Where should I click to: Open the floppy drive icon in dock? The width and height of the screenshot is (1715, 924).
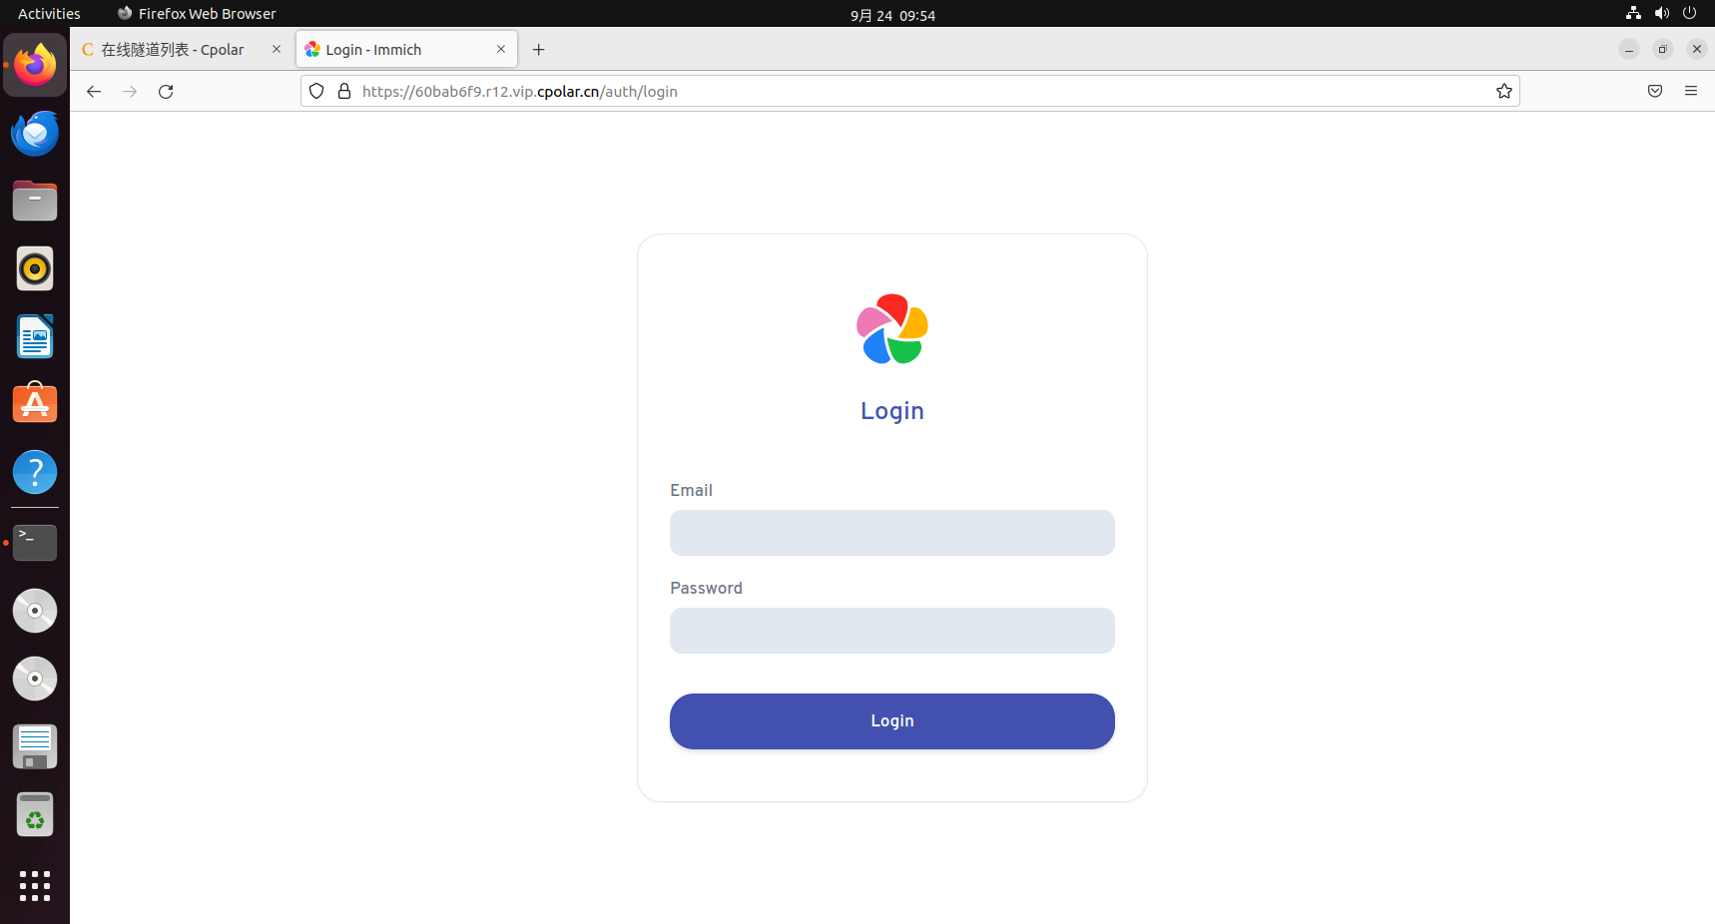[x=35, y=746]
